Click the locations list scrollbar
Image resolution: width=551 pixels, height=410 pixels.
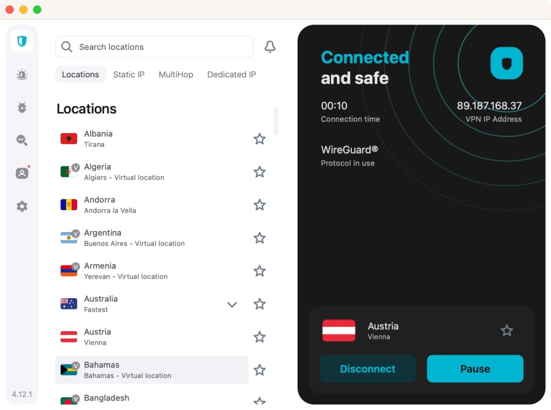276,121
